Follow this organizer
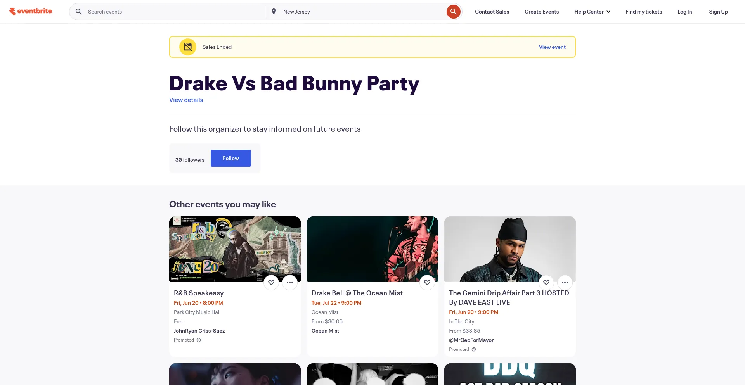The height and width of the screenshot is (385, 745). 231,158
